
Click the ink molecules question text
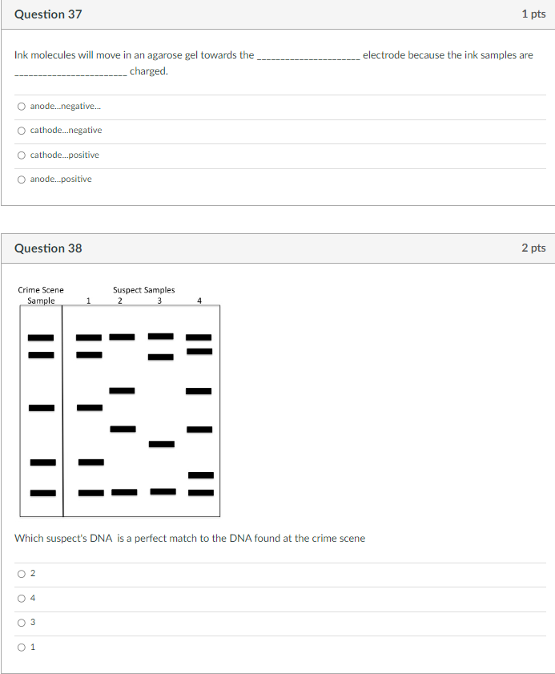coord(274,63)
